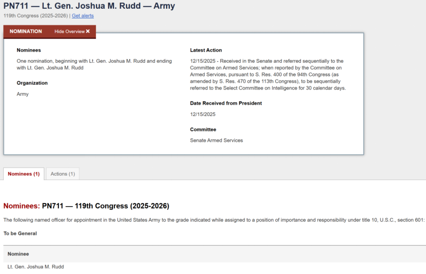Image resolution: width=426 pixels, height=274 pixels.
Task: Click the Date Received from President heading
Action: tap(226, 103)
